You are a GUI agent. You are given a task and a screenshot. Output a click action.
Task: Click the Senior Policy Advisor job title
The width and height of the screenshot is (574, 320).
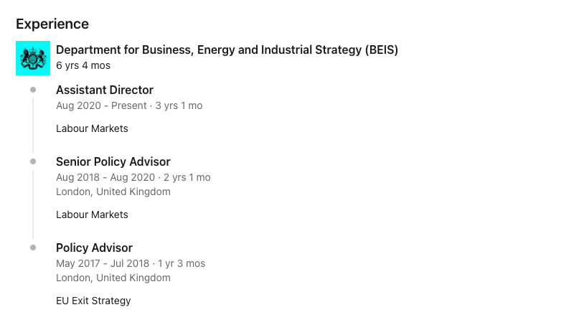click(113, 161)
